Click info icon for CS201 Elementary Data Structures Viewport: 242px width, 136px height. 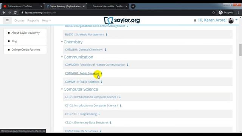[111, 122]
